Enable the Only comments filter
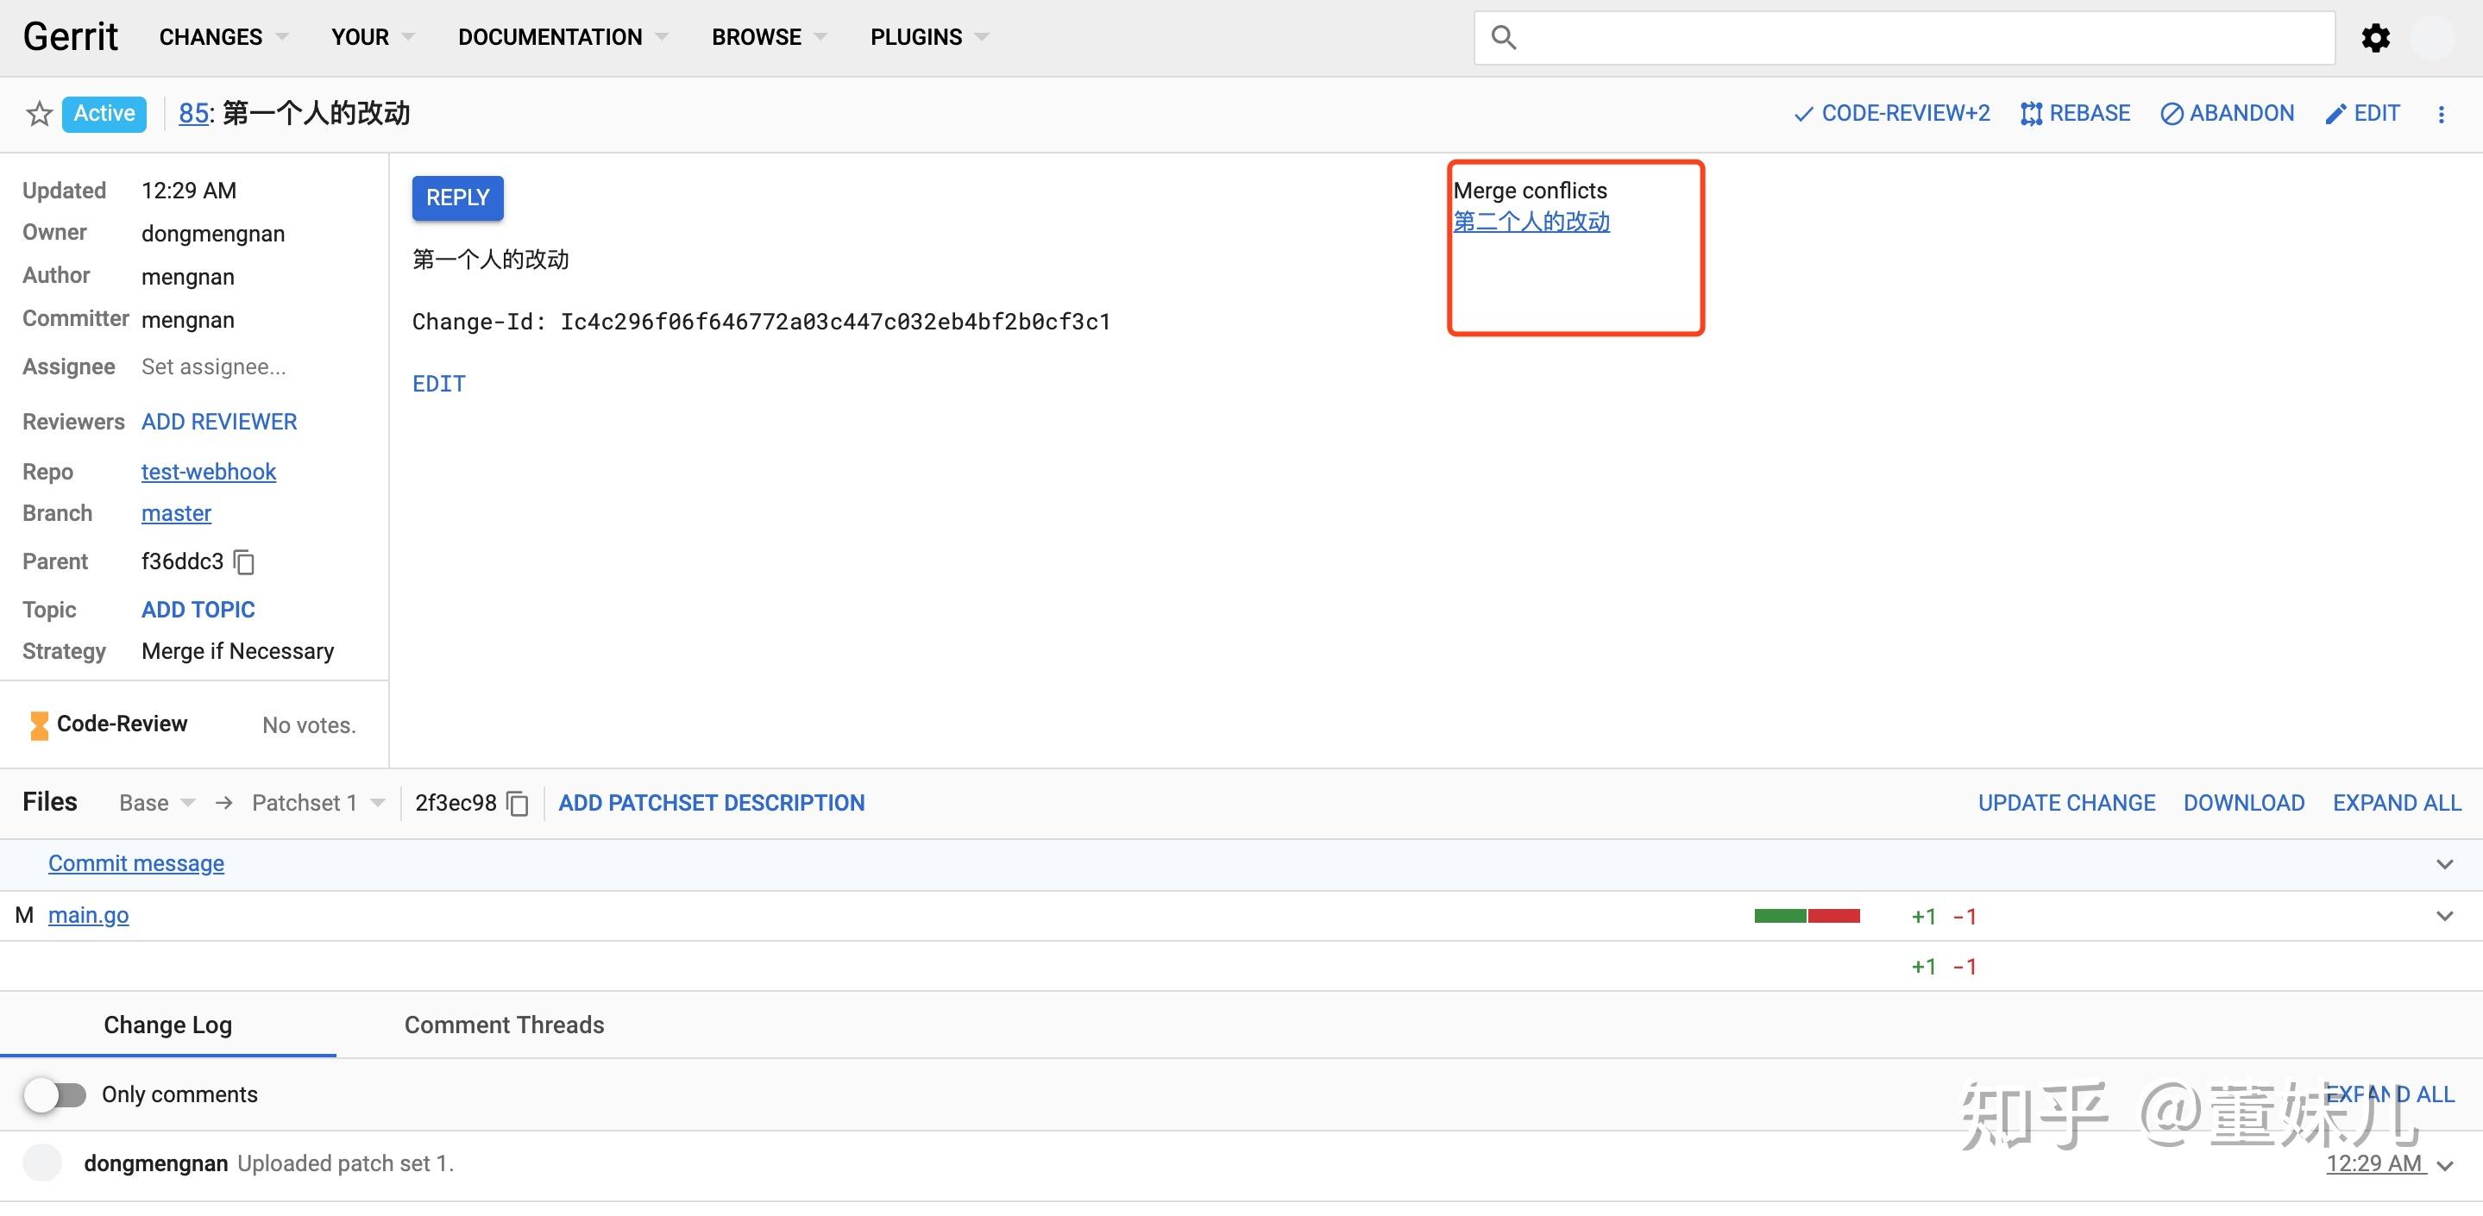 pyautogui.click(x=55, y=1094)
